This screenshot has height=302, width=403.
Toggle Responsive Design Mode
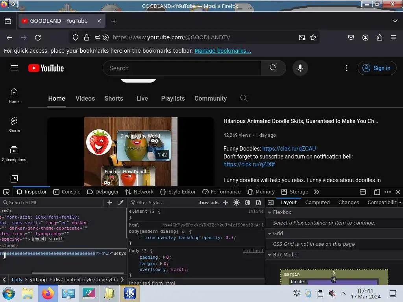point(377,192)
